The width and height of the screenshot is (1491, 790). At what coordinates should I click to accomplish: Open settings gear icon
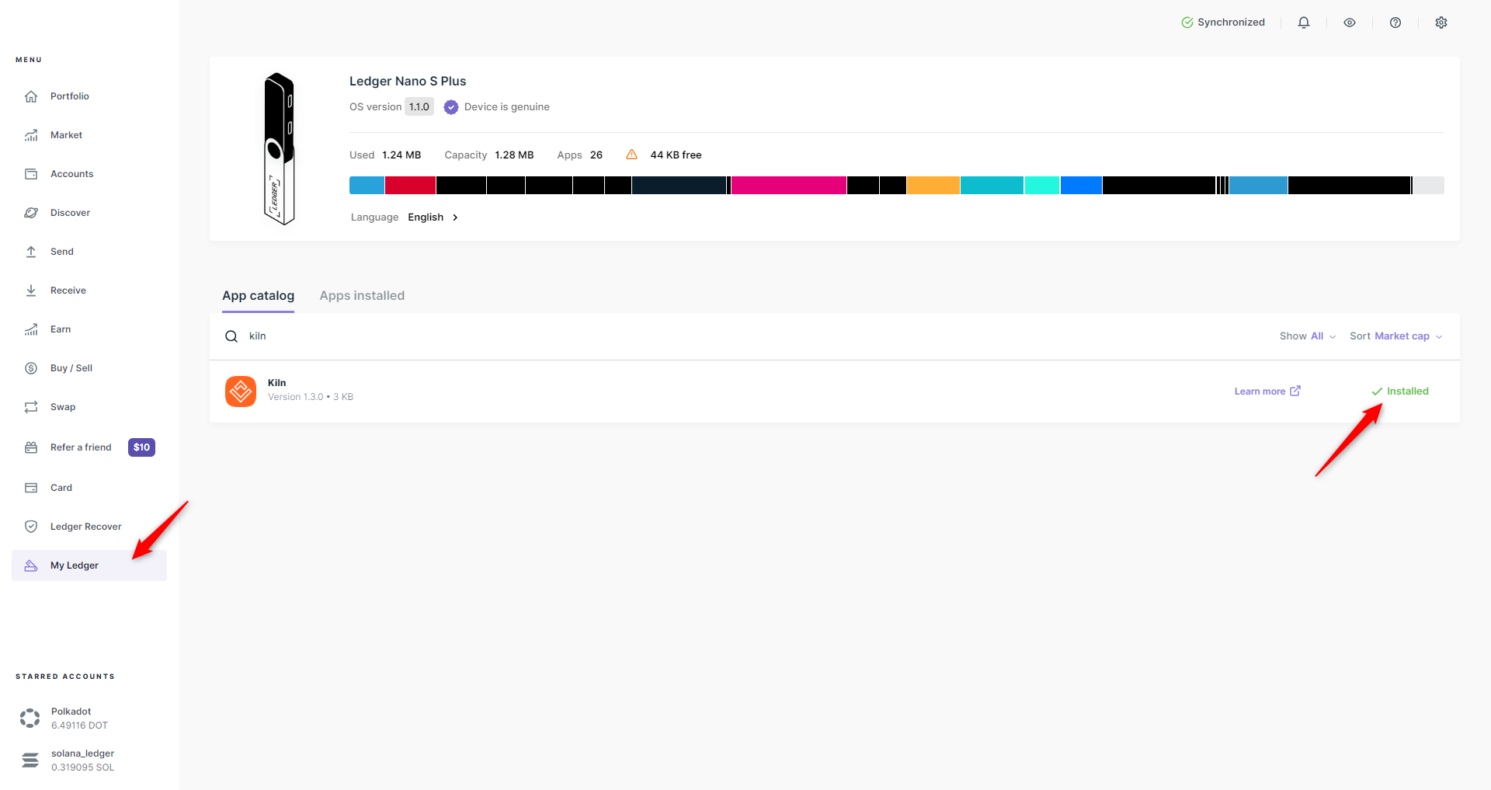click(x=1441, y=23)
